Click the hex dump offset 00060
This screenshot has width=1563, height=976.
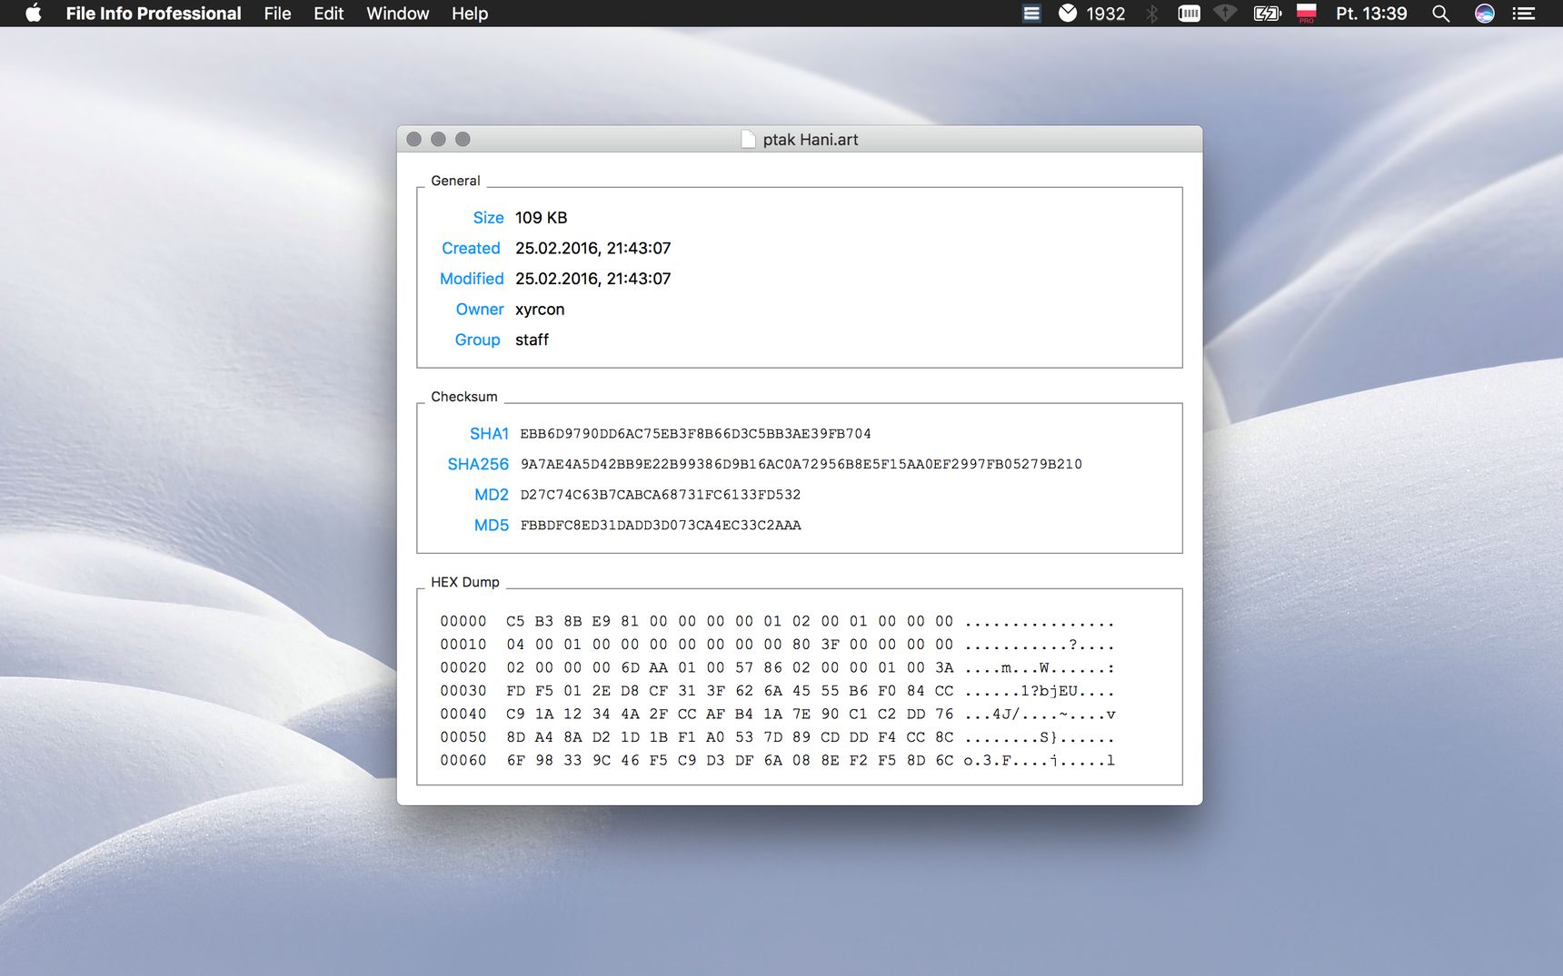(x=463, y=760)
